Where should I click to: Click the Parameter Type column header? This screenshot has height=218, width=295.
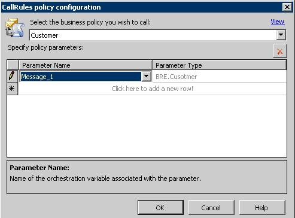pyautogui.click(x=220, y=65)
